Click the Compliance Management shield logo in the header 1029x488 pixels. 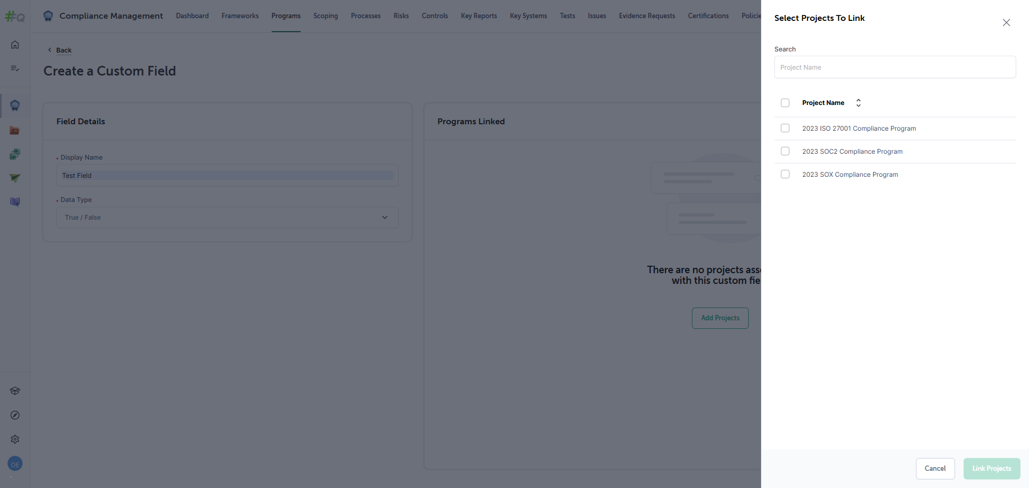click(x=48, y=16)
